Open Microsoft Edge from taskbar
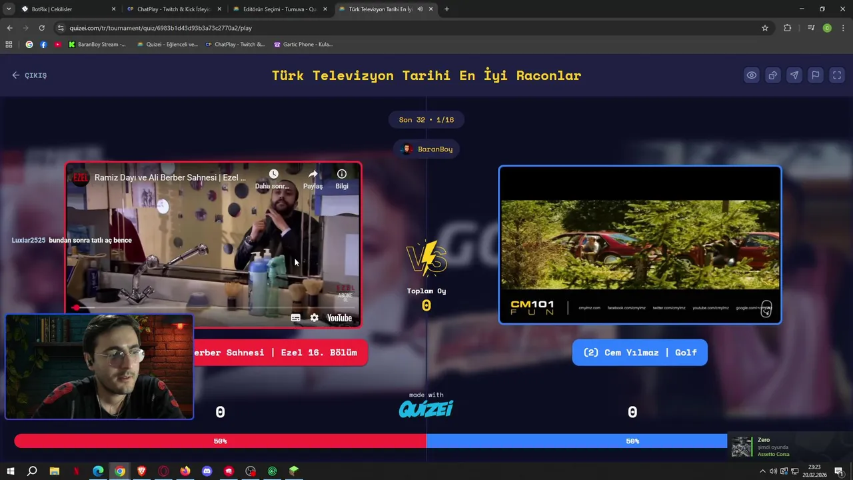This screenshot has height=480, width=853. 98,471
